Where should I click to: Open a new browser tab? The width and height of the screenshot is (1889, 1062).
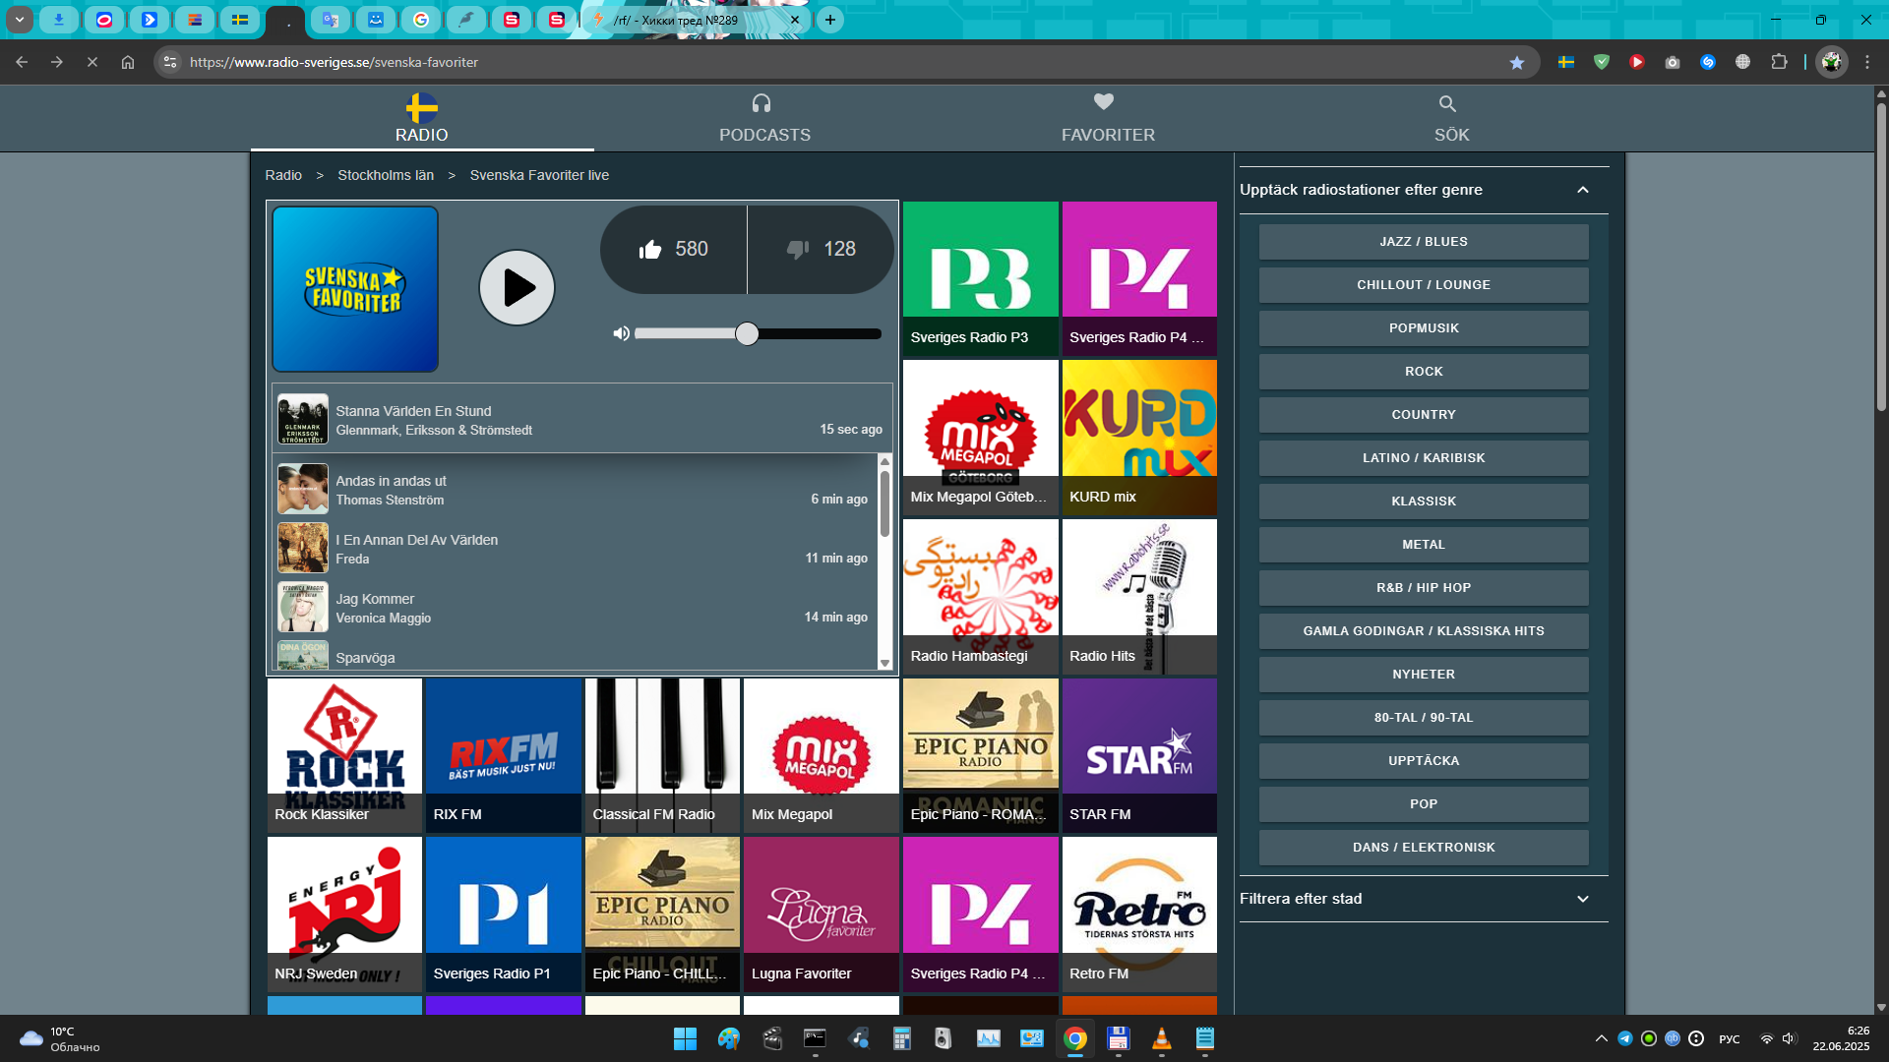(x=830, y=20)
